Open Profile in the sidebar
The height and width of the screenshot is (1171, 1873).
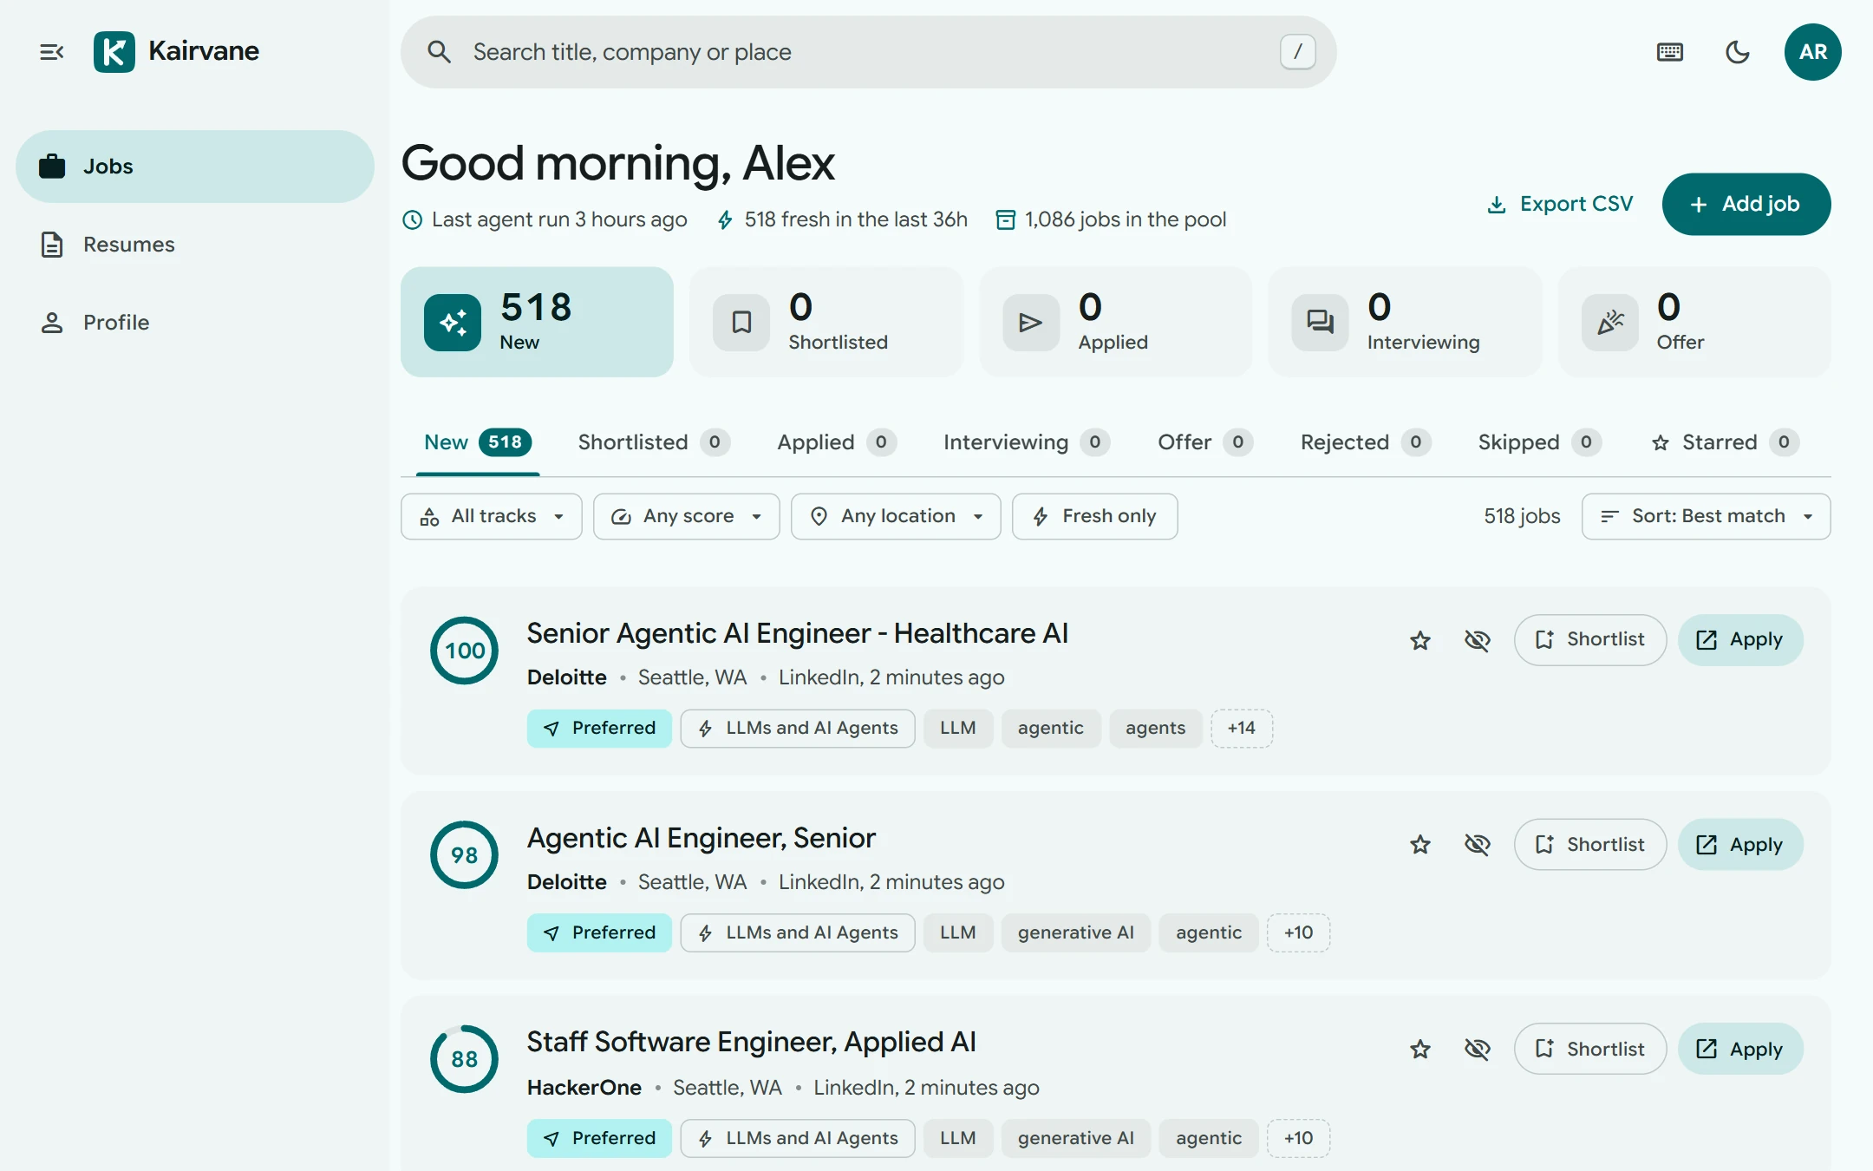point(195,323)
